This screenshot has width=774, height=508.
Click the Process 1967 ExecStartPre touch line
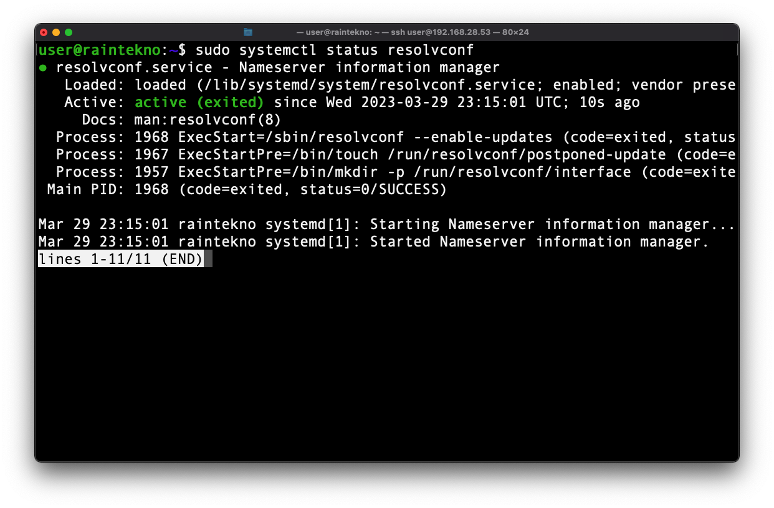tap(386, 154)
